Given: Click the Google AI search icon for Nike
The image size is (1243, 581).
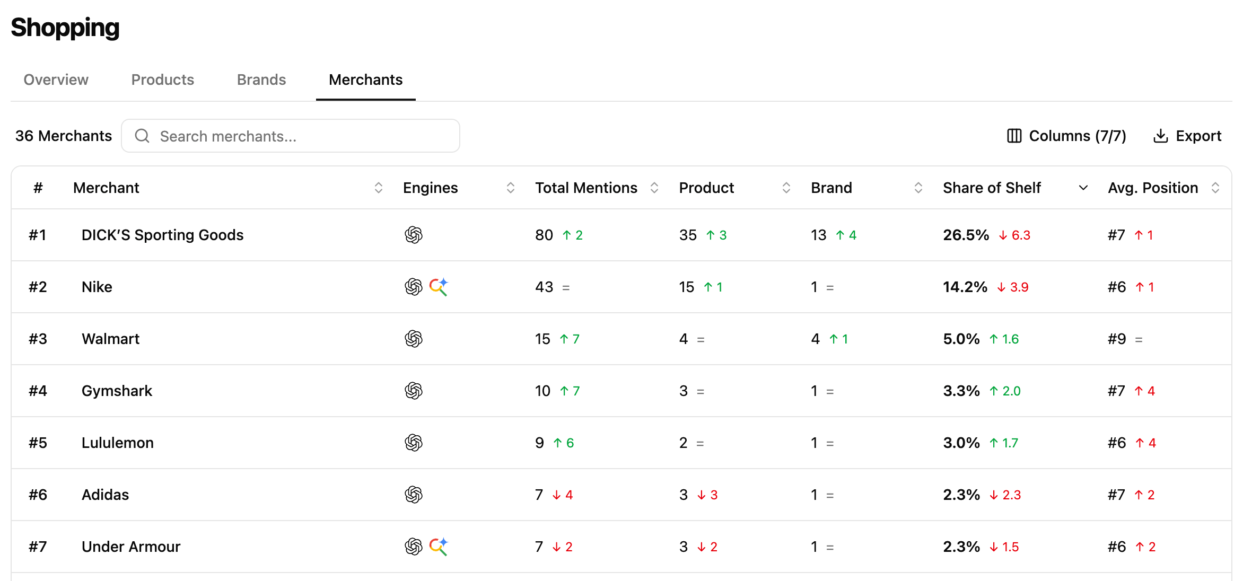Looking at the screenshot, I should pos(439,287).
